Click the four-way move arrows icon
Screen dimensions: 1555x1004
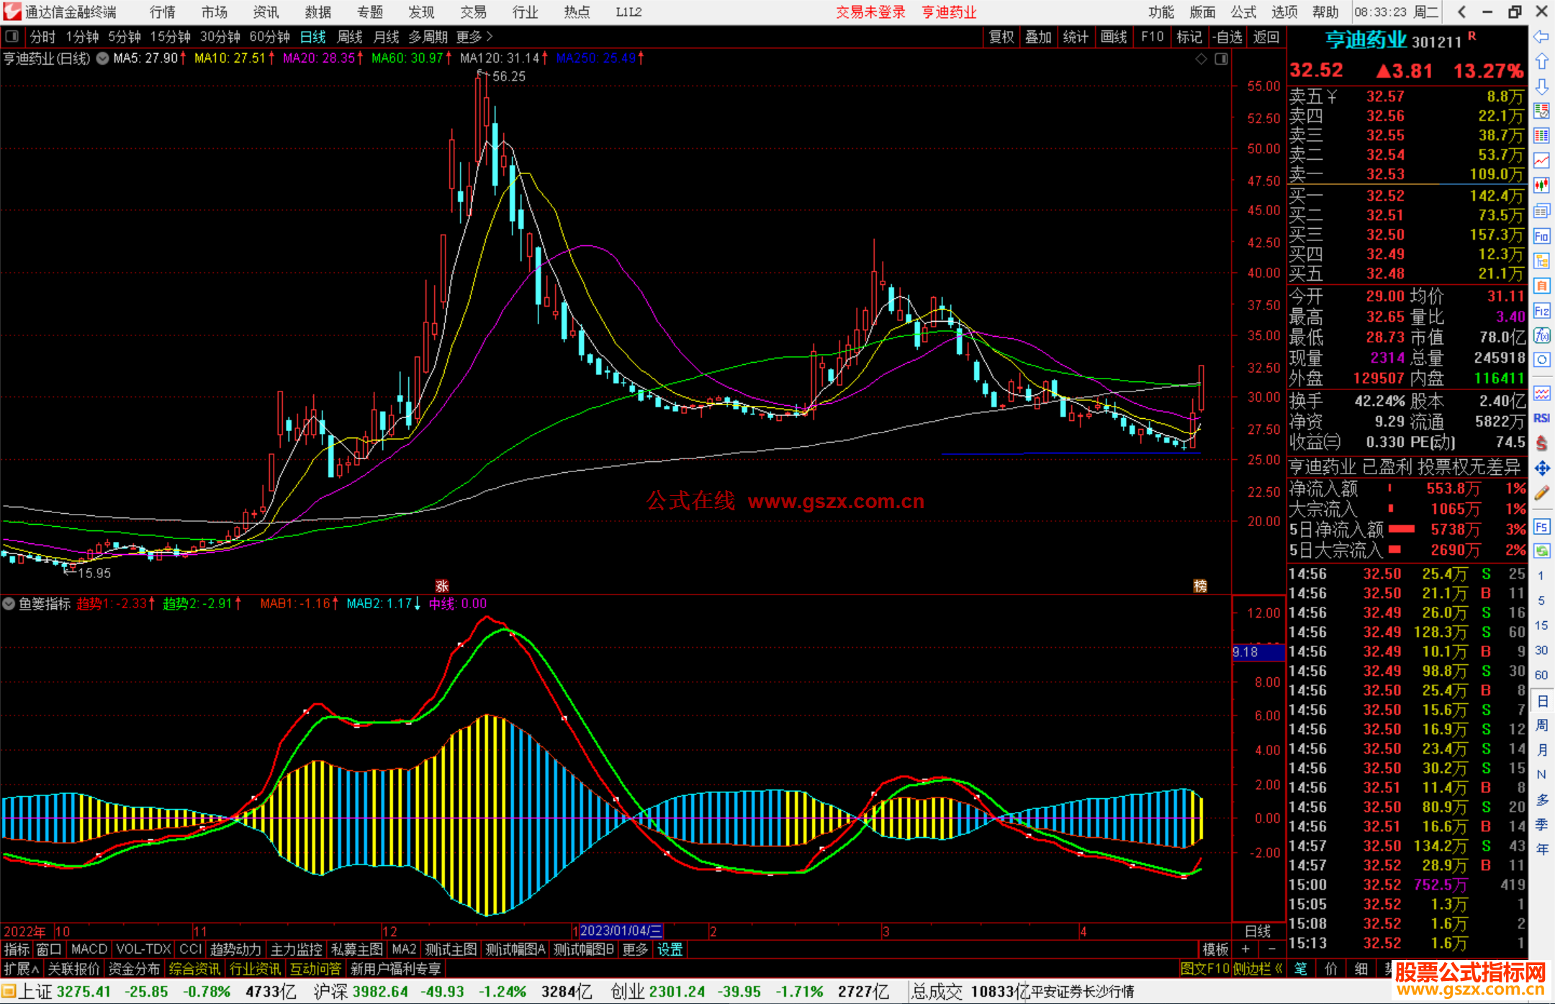1541,469
